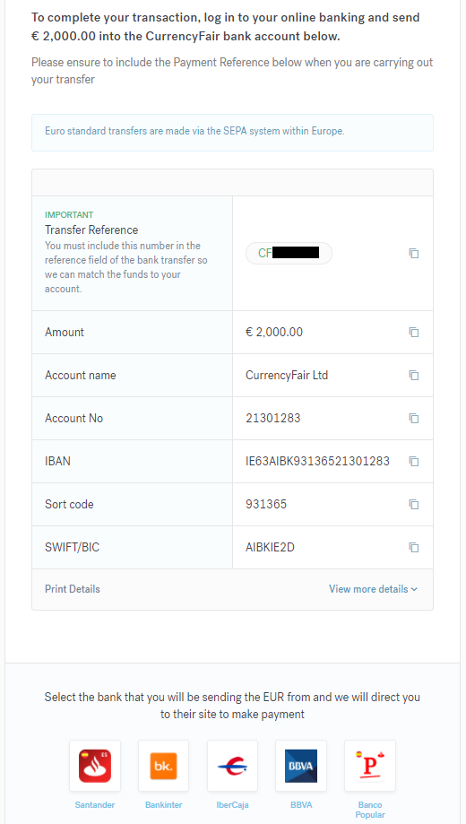This screenshot has height=824, width=466.
Task: Open the BBVA text link
Action: tap(301, 805)
